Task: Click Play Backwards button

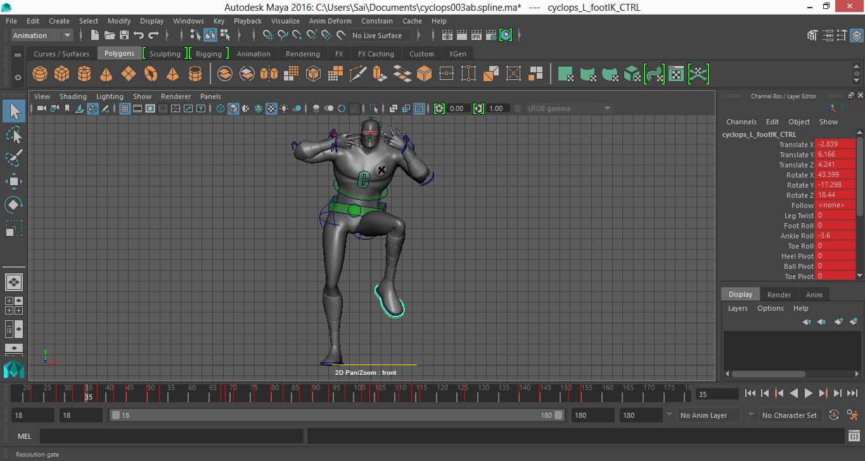Action: tap(793, 393)
